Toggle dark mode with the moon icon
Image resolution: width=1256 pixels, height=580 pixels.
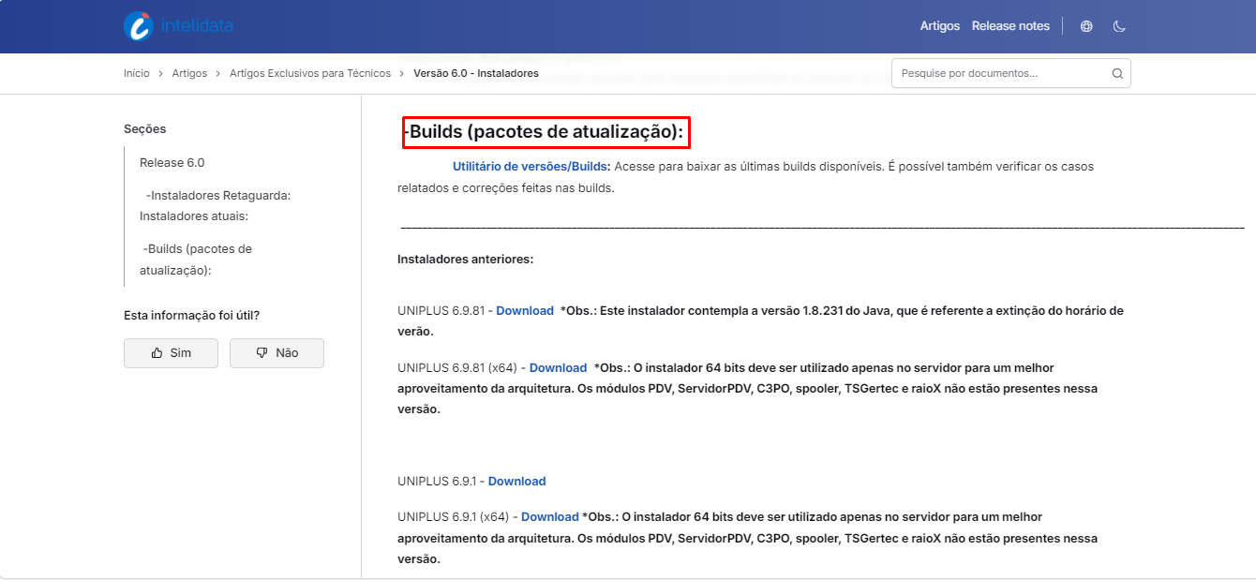tap(1119, 26)
